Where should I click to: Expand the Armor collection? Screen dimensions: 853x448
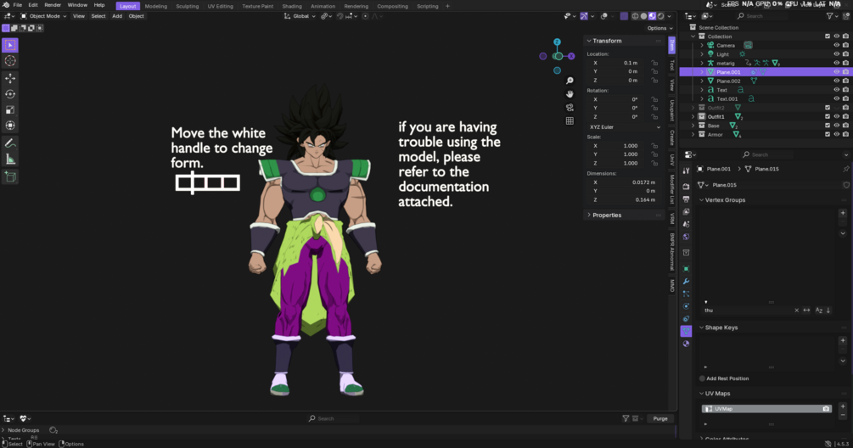click(693, 134)
